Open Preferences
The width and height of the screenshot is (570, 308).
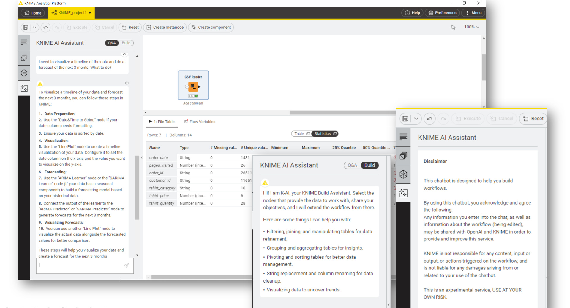(x=443, y=13)
